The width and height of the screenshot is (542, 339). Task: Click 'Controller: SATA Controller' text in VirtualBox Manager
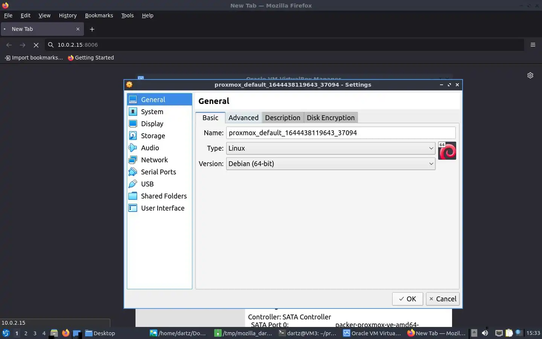pos(289,317)
